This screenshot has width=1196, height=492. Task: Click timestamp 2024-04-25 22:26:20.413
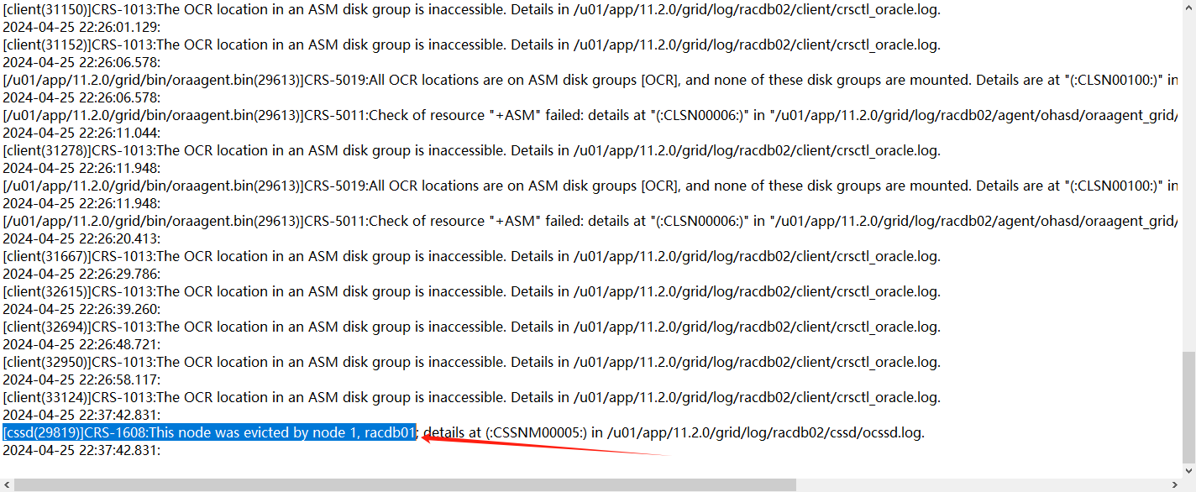click(x=81, y=238)
